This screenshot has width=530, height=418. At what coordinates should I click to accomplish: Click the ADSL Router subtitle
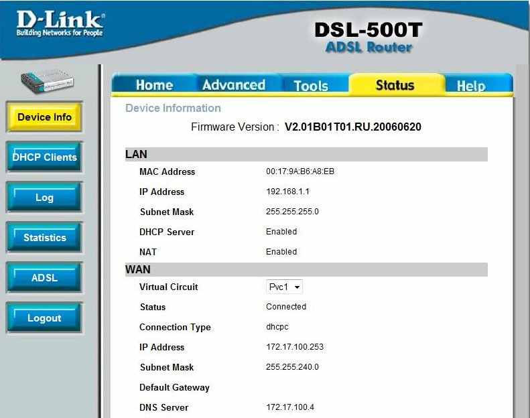coord(369,48)
